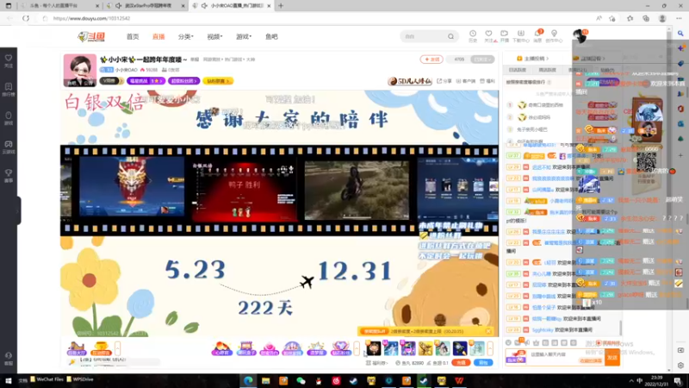This screenshot has height=388, width=689.
Task: Click the search magnifier icon
Action: point(450,36)
